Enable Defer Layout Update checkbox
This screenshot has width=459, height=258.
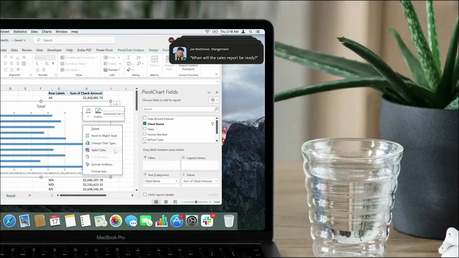[145, 195]
